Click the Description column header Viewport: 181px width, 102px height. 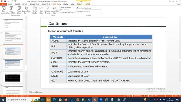pos(109,37)
